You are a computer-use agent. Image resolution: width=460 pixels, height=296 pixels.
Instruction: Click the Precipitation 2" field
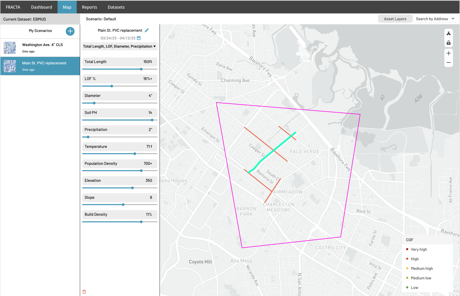coord(120,130)
